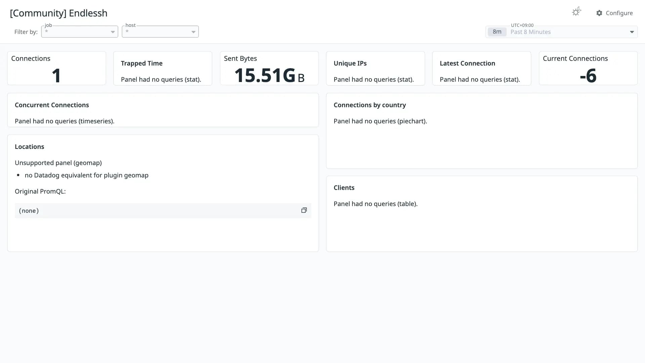Click the Connections by country panel title
645x363 pixels.
[370, 105]
